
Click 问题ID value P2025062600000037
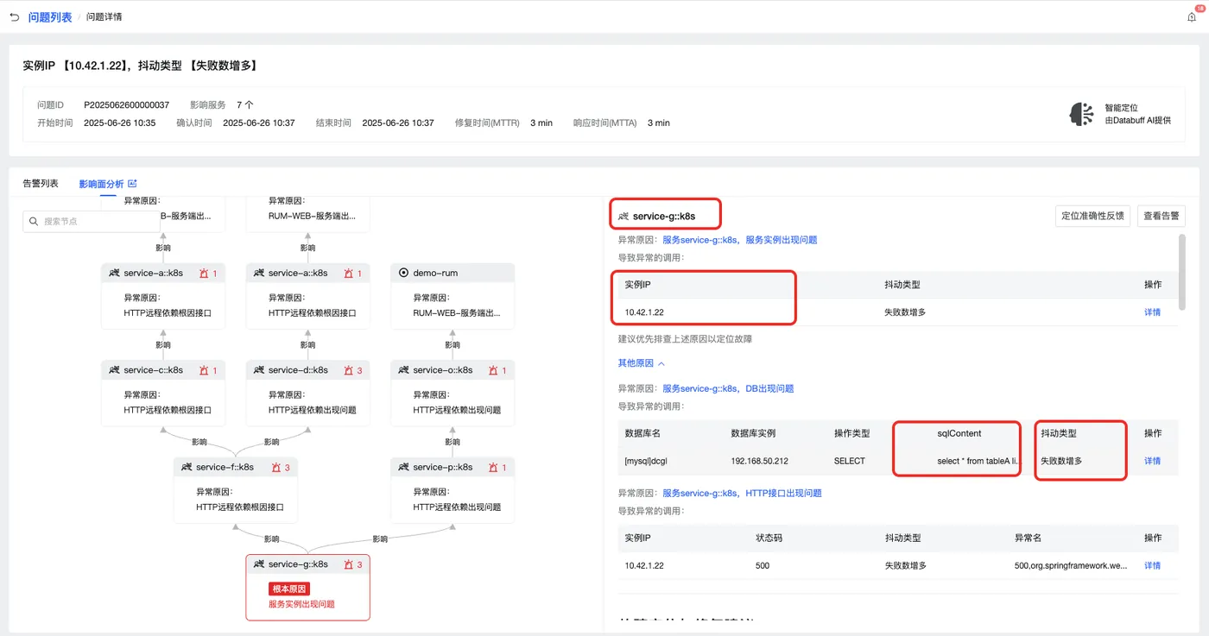(x=126, y=105)
